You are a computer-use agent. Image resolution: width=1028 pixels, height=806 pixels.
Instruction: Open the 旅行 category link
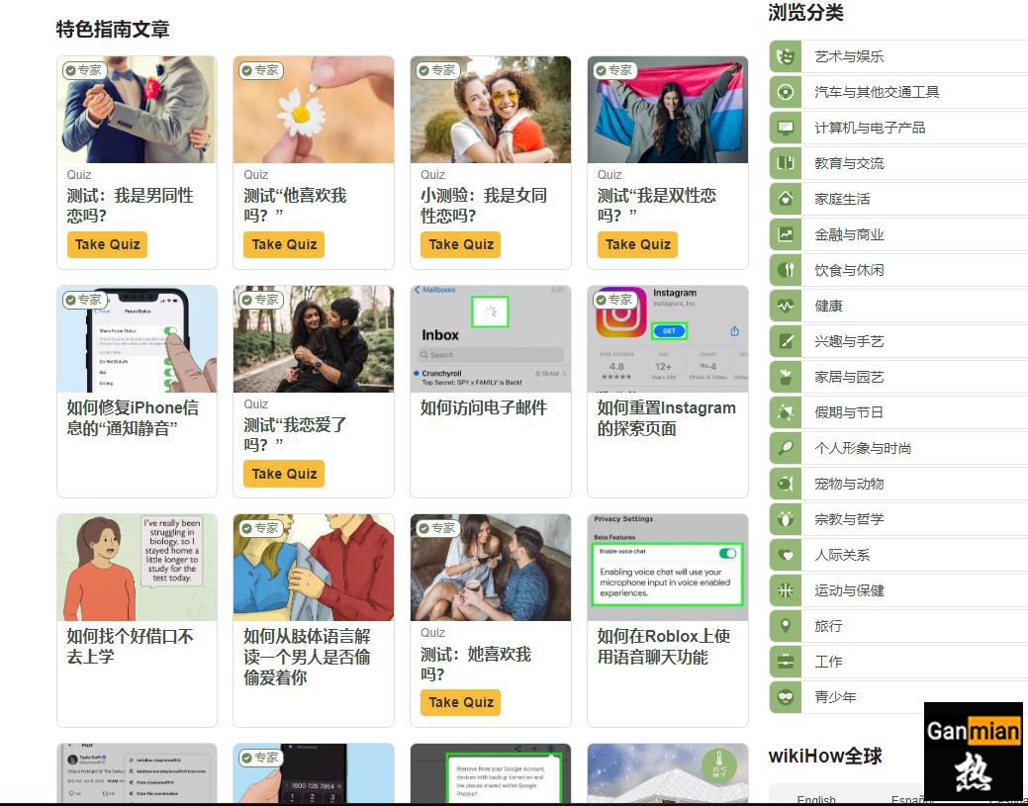coord(829,626)
